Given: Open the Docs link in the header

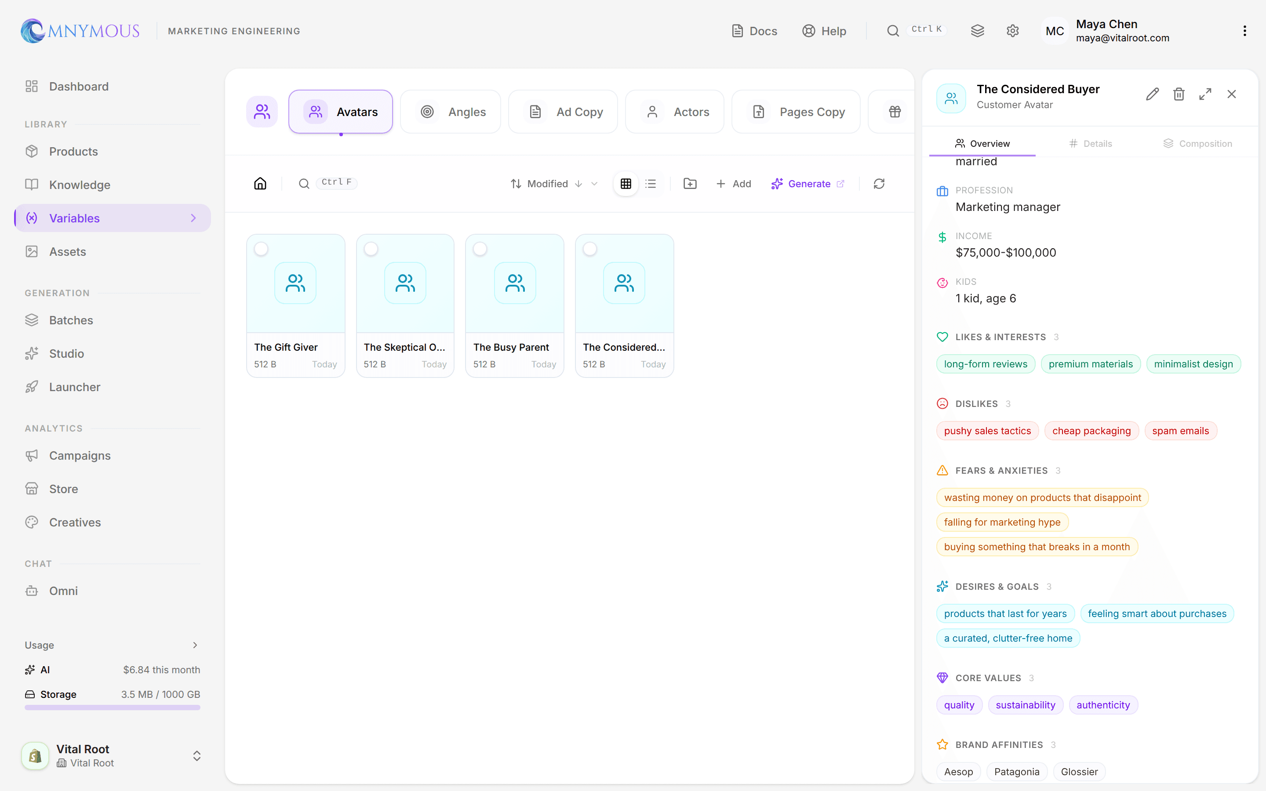Looking at the screenshot, I should point(754,31).
